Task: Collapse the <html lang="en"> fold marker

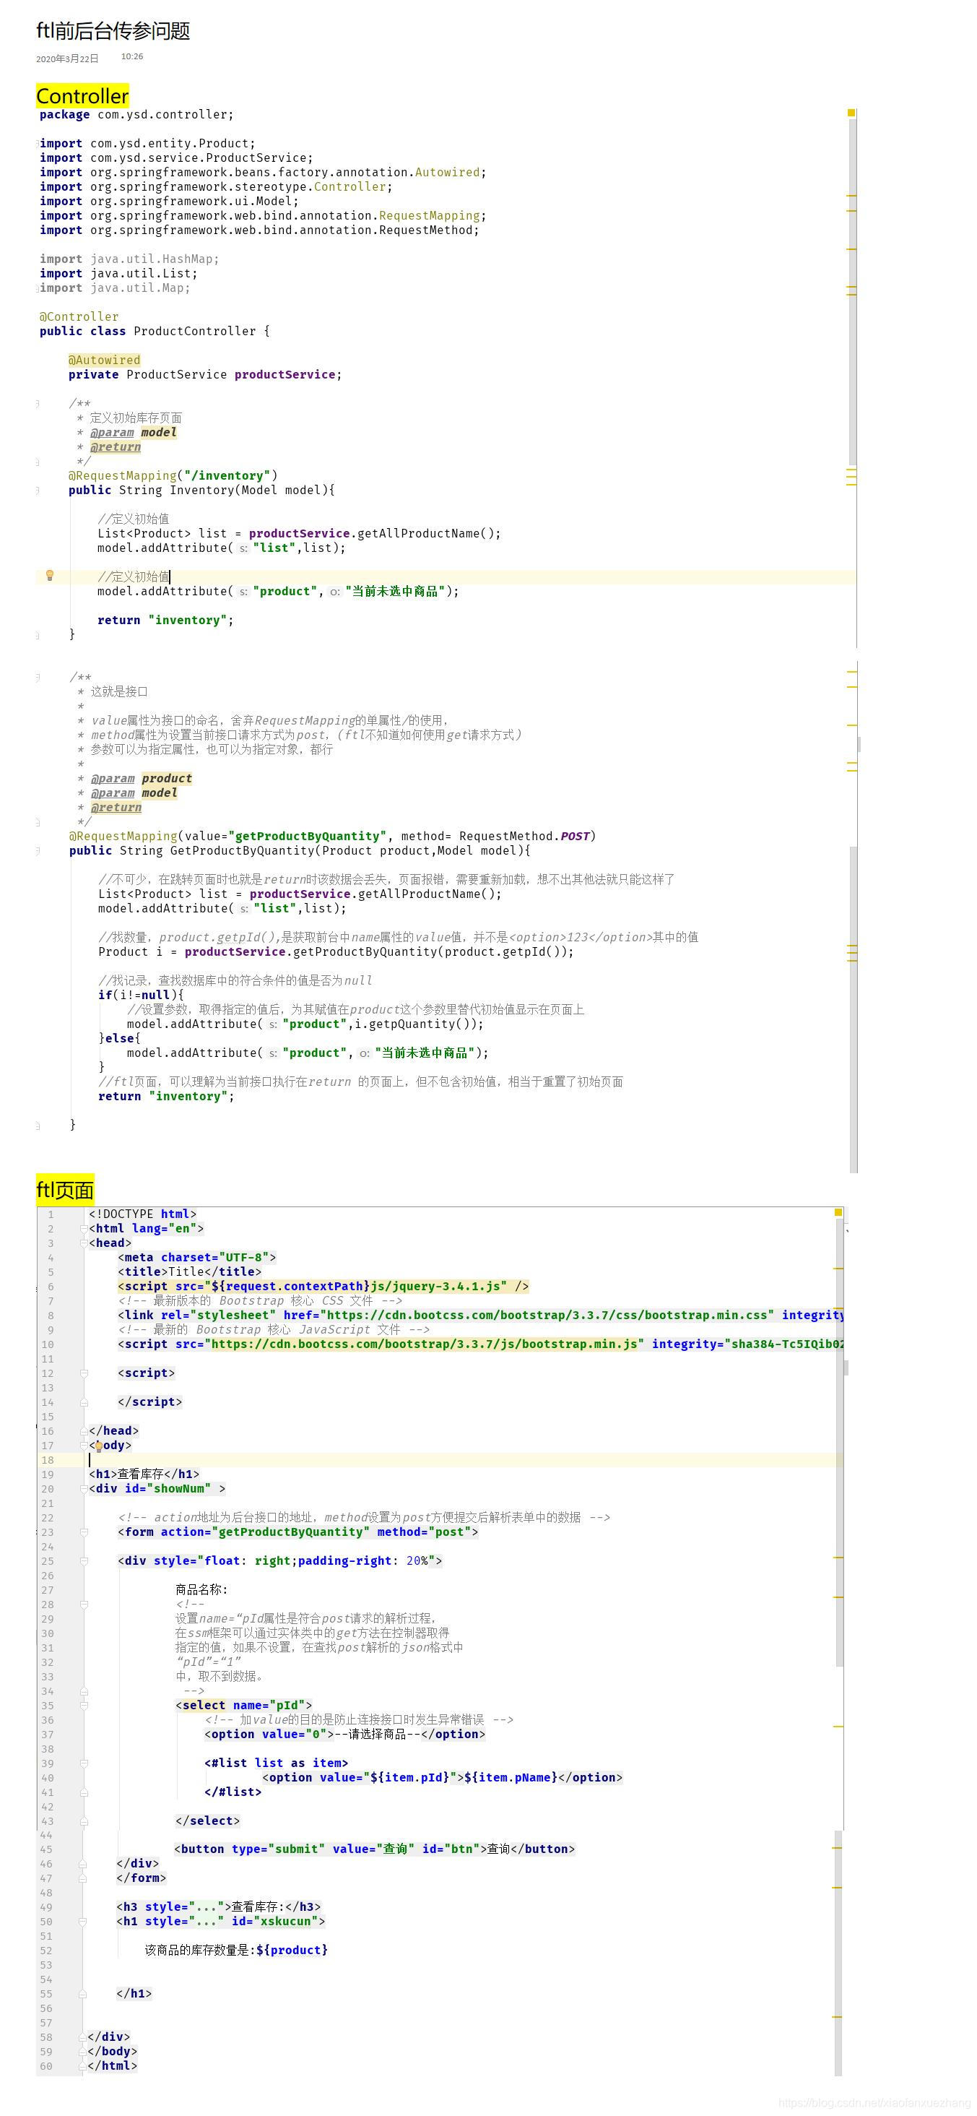Action: 84,1229
